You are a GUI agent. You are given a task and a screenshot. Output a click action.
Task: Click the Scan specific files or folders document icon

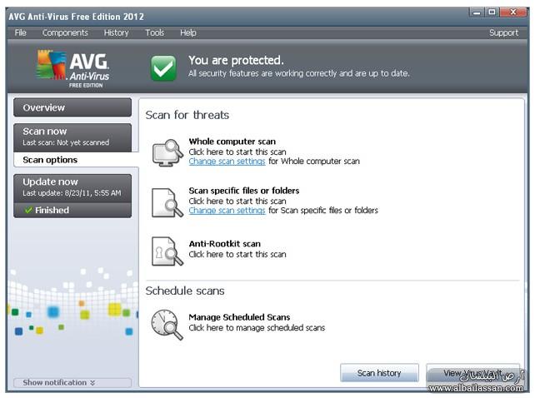[x=167, y=202]
